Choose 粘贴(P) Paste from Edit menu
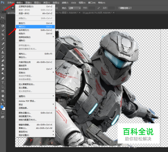Screen dimensions: 168x152 (35, 33)
